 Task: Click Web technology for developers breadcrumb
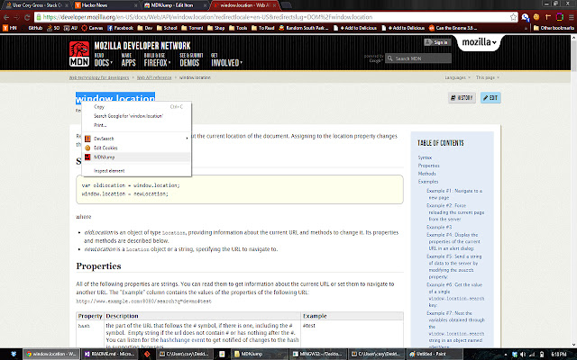99,77
